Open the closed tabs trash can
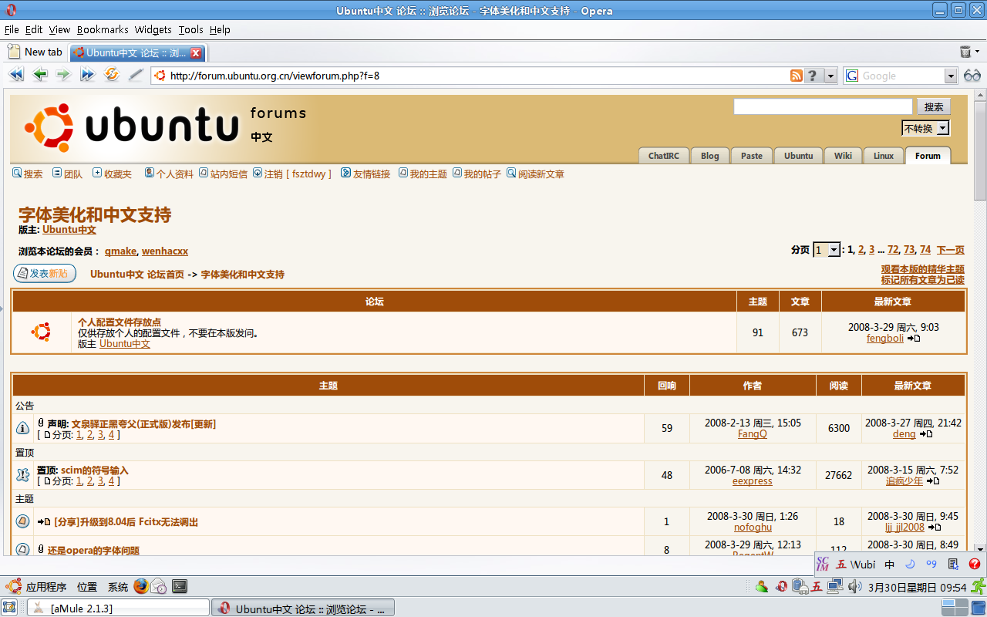Screen dimensions: 987x617 (965, 52)
